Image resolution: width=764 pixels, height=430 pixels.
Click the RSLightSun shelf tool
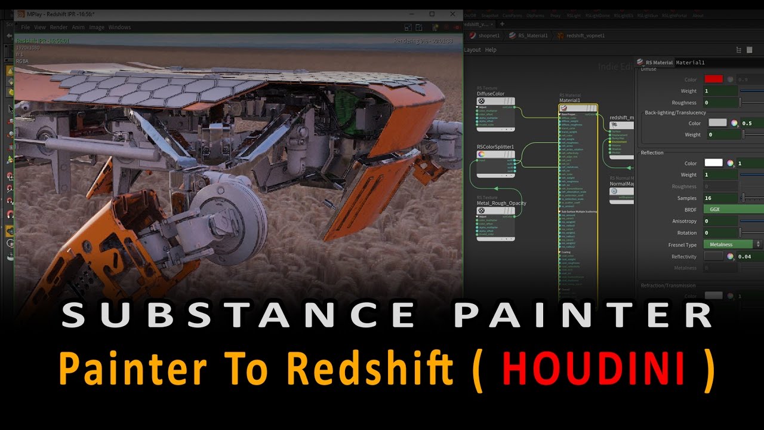coord(648,16)
